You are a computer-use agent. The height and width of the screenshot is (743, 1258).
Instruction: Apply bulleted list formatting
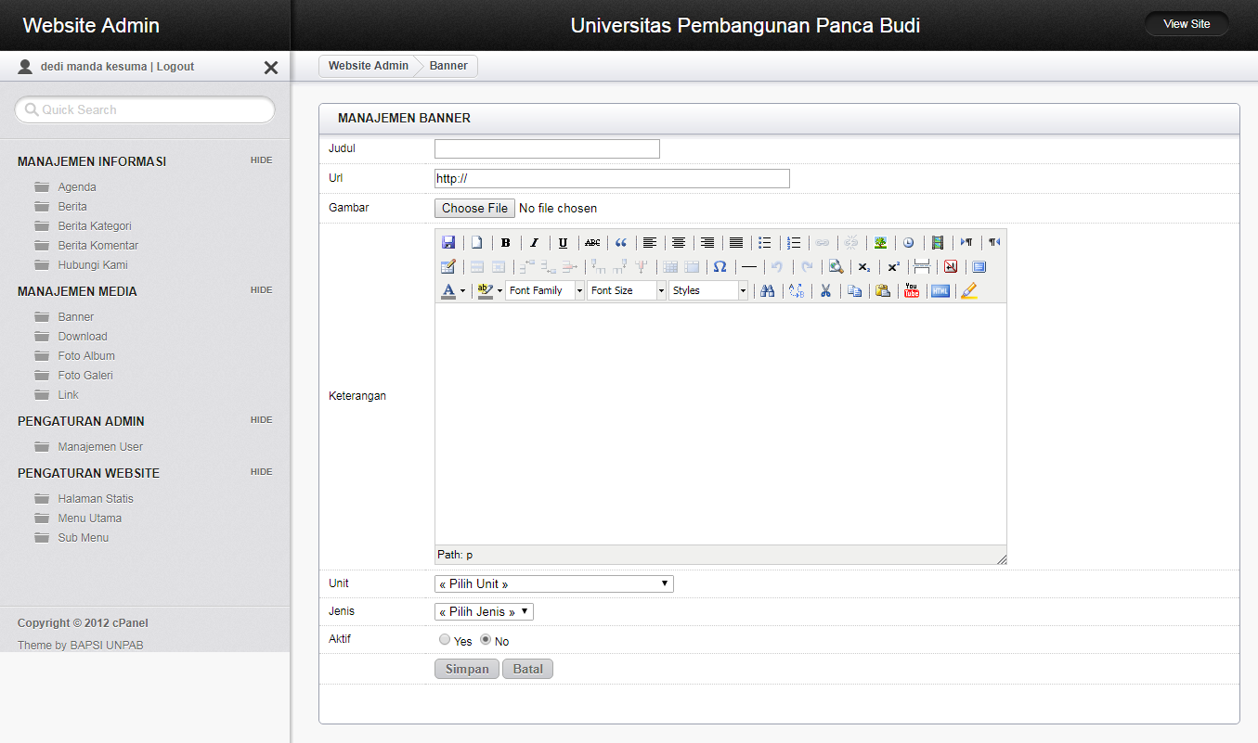coord(764,243)
